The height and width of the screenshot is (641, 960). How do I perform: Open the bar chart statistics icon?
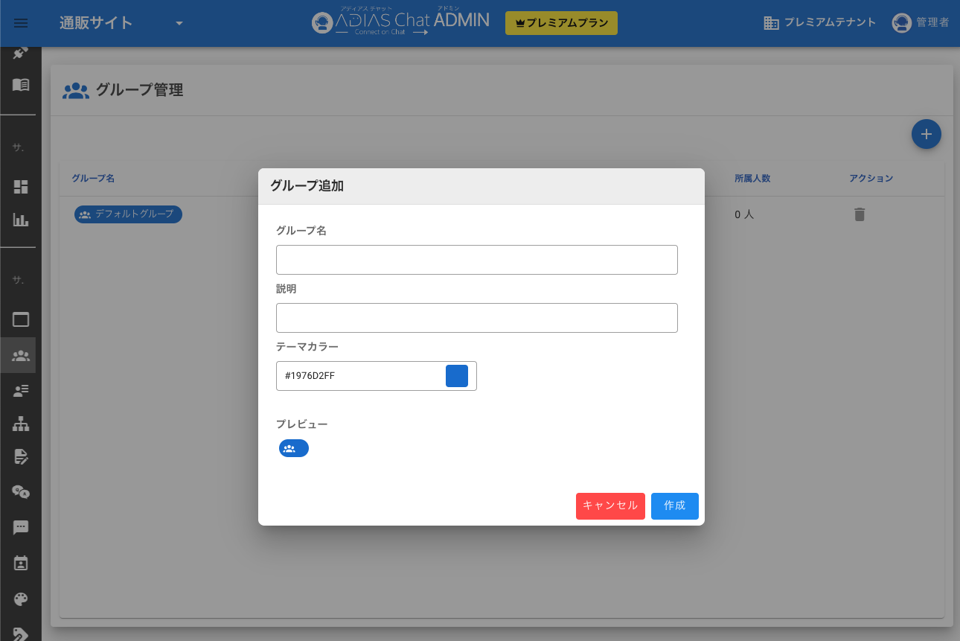[21, 220]
